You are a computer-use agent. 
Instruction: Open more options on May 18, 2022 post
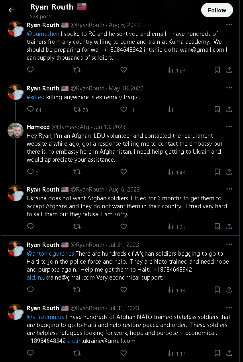(229, 88)
